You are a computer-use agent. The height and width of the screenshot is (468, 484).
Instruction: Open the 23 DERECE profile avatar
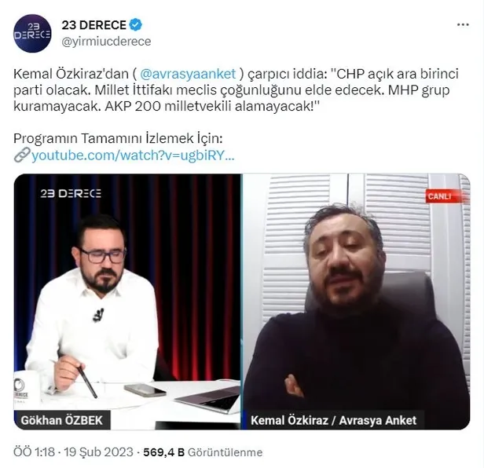click(x=32, y=33)
